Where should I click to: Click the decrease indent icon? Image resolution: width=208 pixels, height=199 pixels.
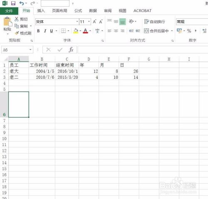click(x=131, y=31)
